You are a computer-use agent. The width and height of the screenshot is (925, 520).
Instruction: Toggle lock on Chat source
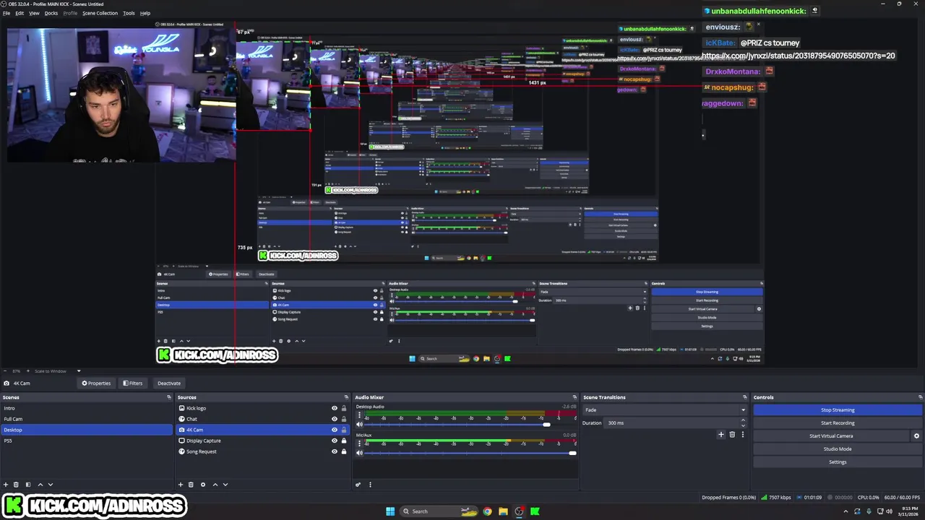[344, 419]
